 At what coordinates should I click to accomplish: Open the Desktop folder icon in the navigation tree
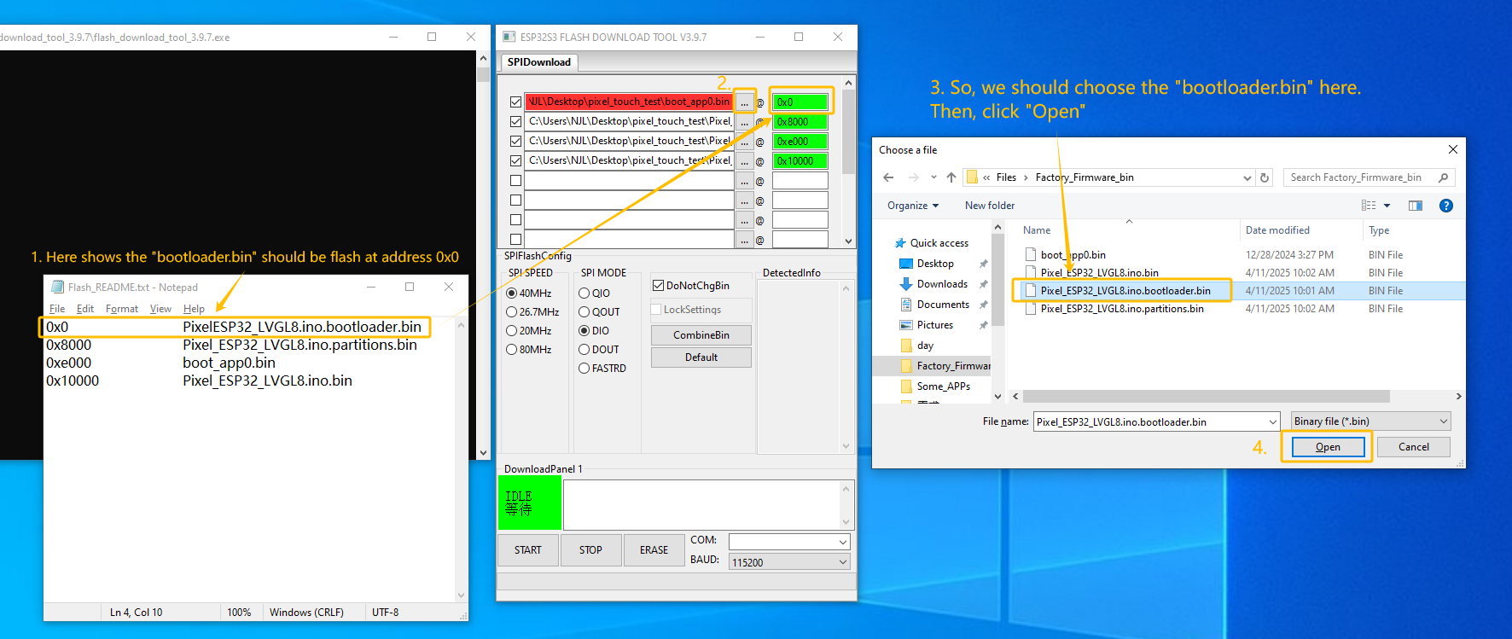[x=906, y=264]
